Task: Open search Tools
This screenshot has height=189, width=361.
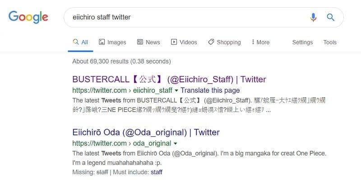Action: point(330,42)
